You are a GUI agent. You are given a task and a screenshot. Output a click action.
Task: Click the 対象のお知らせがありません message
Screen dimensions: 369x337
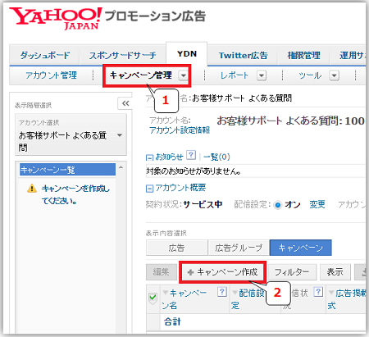click(x=194, y=171)
